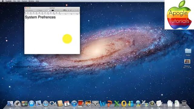Click the Untitled window title
194x109 pixels.
point(52,8)
